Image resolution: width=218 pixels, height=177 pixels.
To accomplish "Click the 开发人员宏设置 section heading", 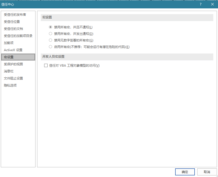I will [x=53, y=57].
